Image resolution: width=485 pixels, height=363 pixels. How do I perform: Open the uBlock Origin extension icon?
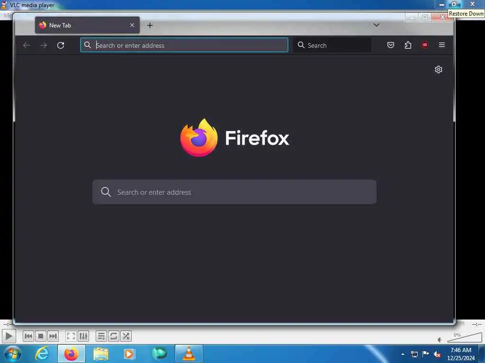point(425,45)
